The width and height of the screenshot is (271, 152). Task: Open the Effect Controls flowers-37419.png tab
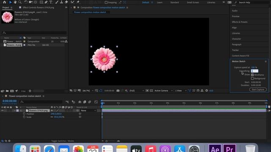(x=39, y=8)
